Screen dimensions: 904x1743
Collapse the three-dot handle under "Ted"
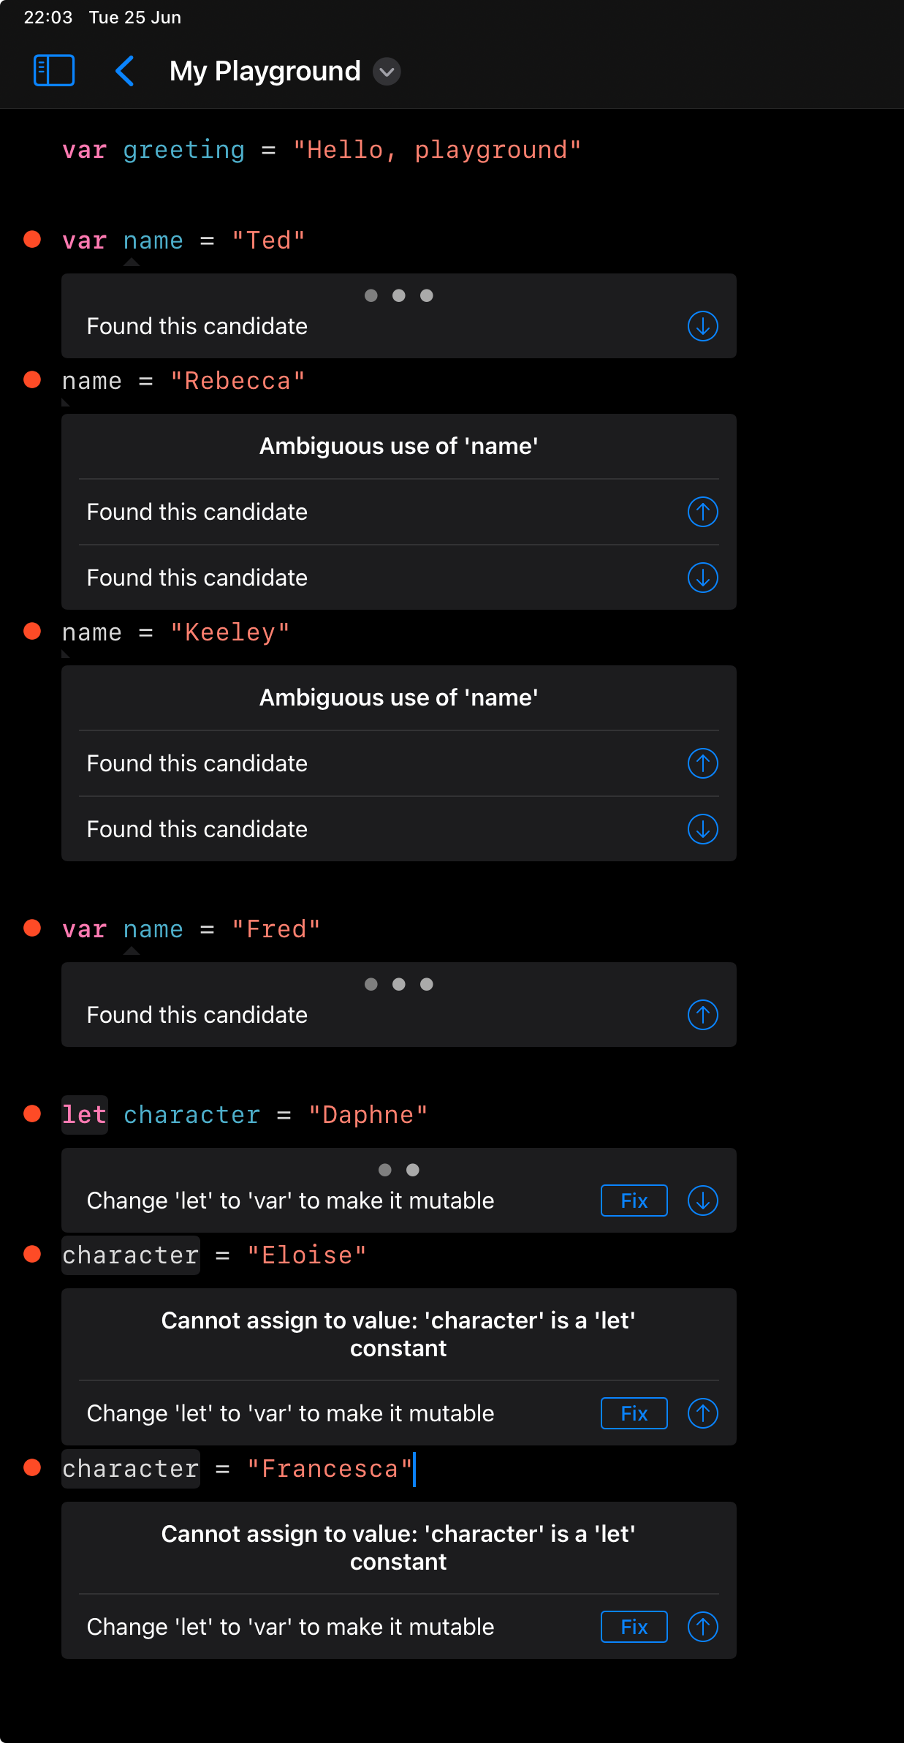(x=399, y=295)
